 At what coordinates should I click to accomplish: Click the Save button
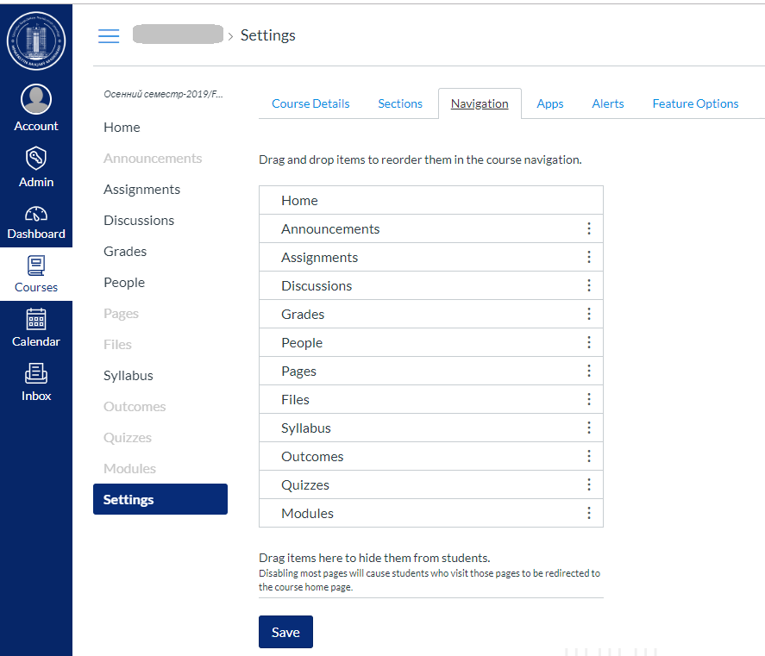(x=285, y=632)
